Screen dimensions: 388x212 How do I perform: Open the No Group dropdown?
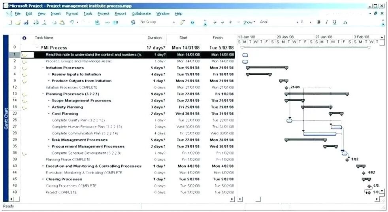click(x=174, y=22)
